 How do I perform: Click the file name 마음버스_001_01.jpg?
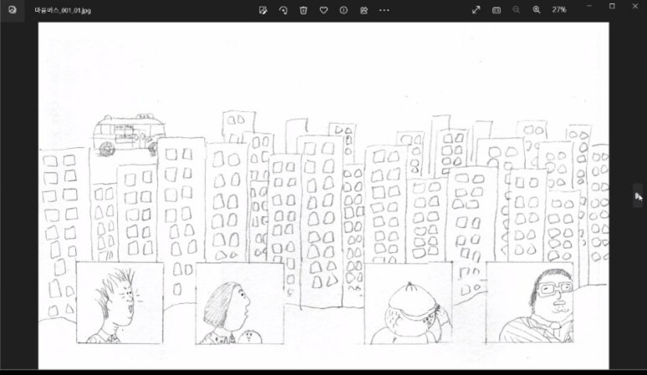coord(63,10)
